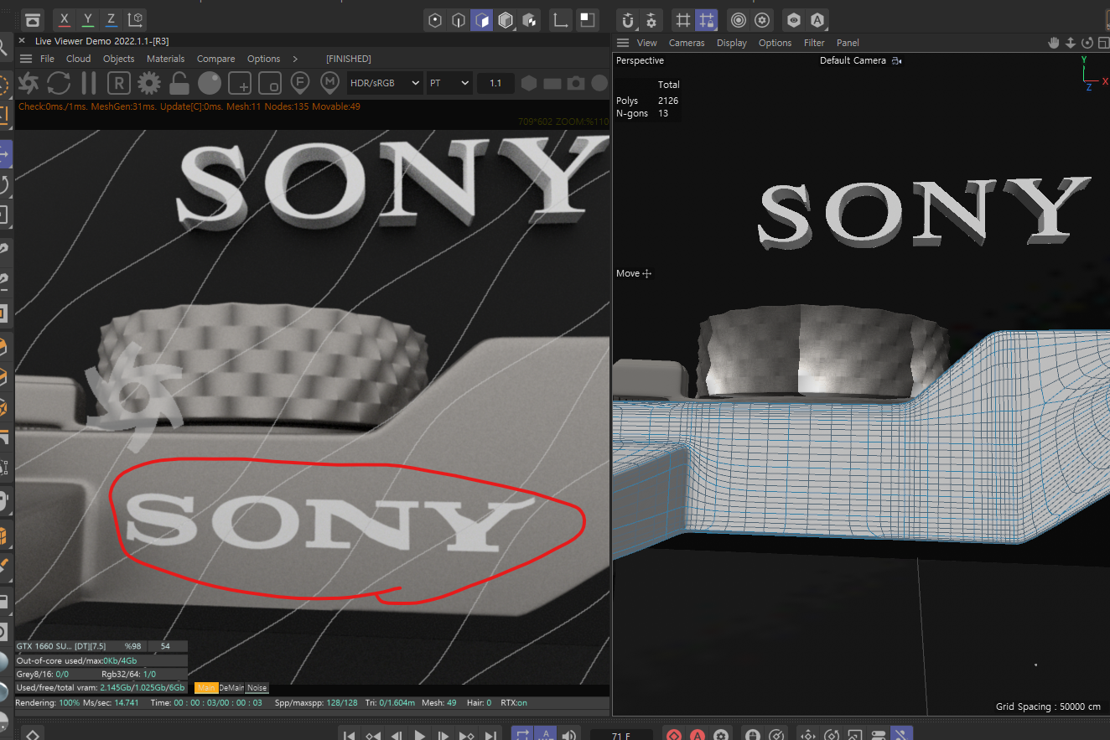This screenshot has width=1110, height=740.
Task: Toggle red autokeying A button
Action: coord(697,735)
